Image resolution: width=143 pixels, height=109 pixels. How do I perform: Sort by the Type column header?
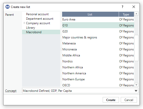point(126,14)
